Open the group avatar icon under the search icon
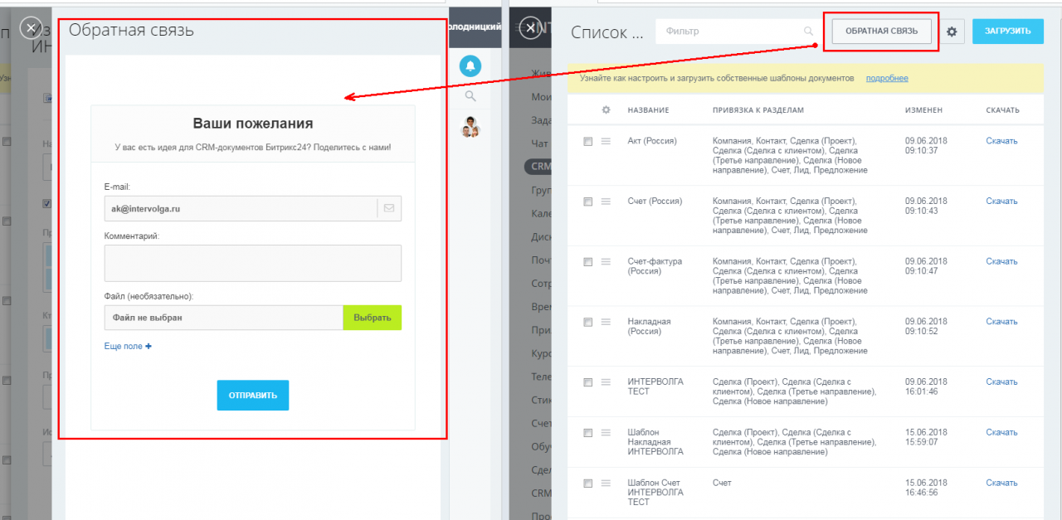Screen dimensions: 1062x520 pyautogui.click(x=470, y=128)
